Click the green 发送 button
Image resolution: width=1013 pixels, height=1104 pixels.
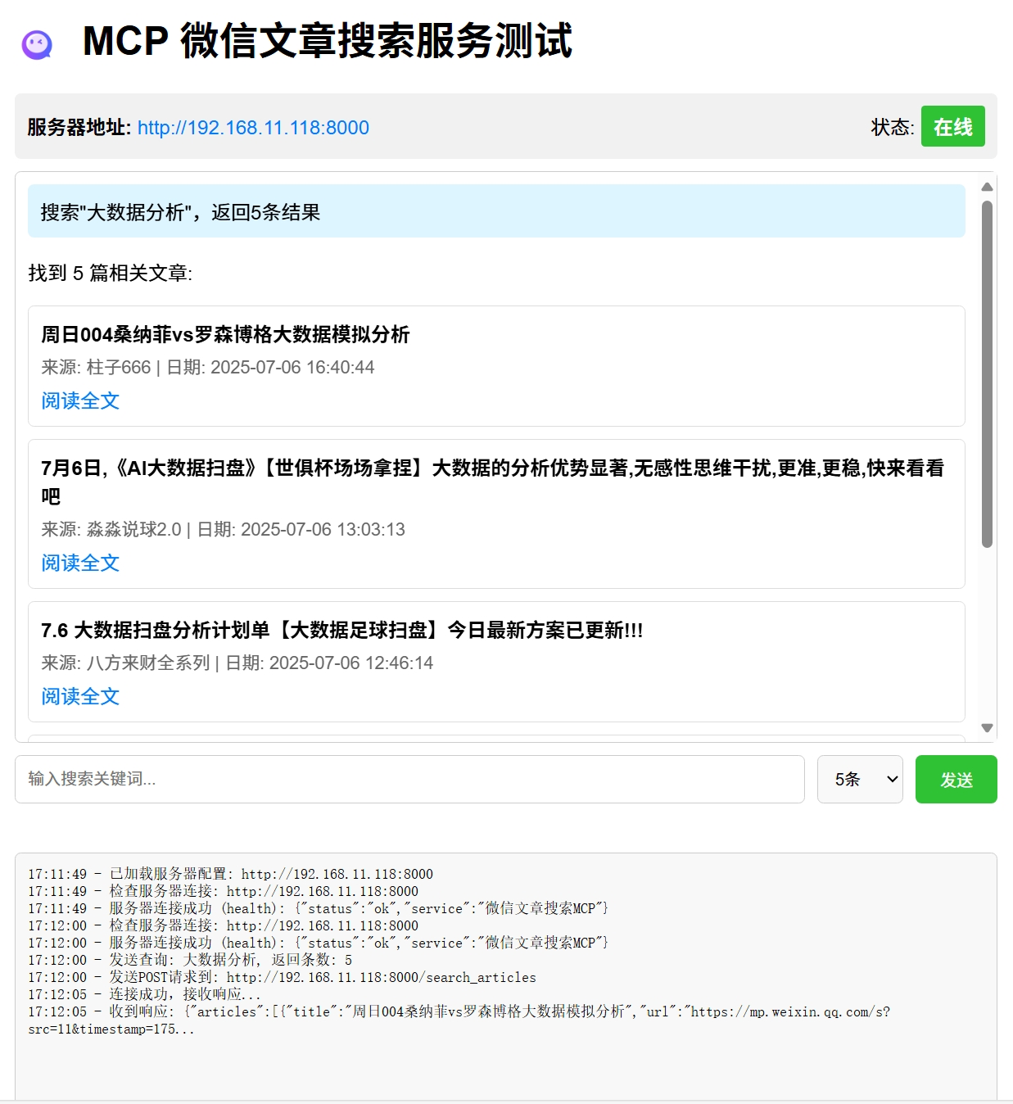point(956,779)
